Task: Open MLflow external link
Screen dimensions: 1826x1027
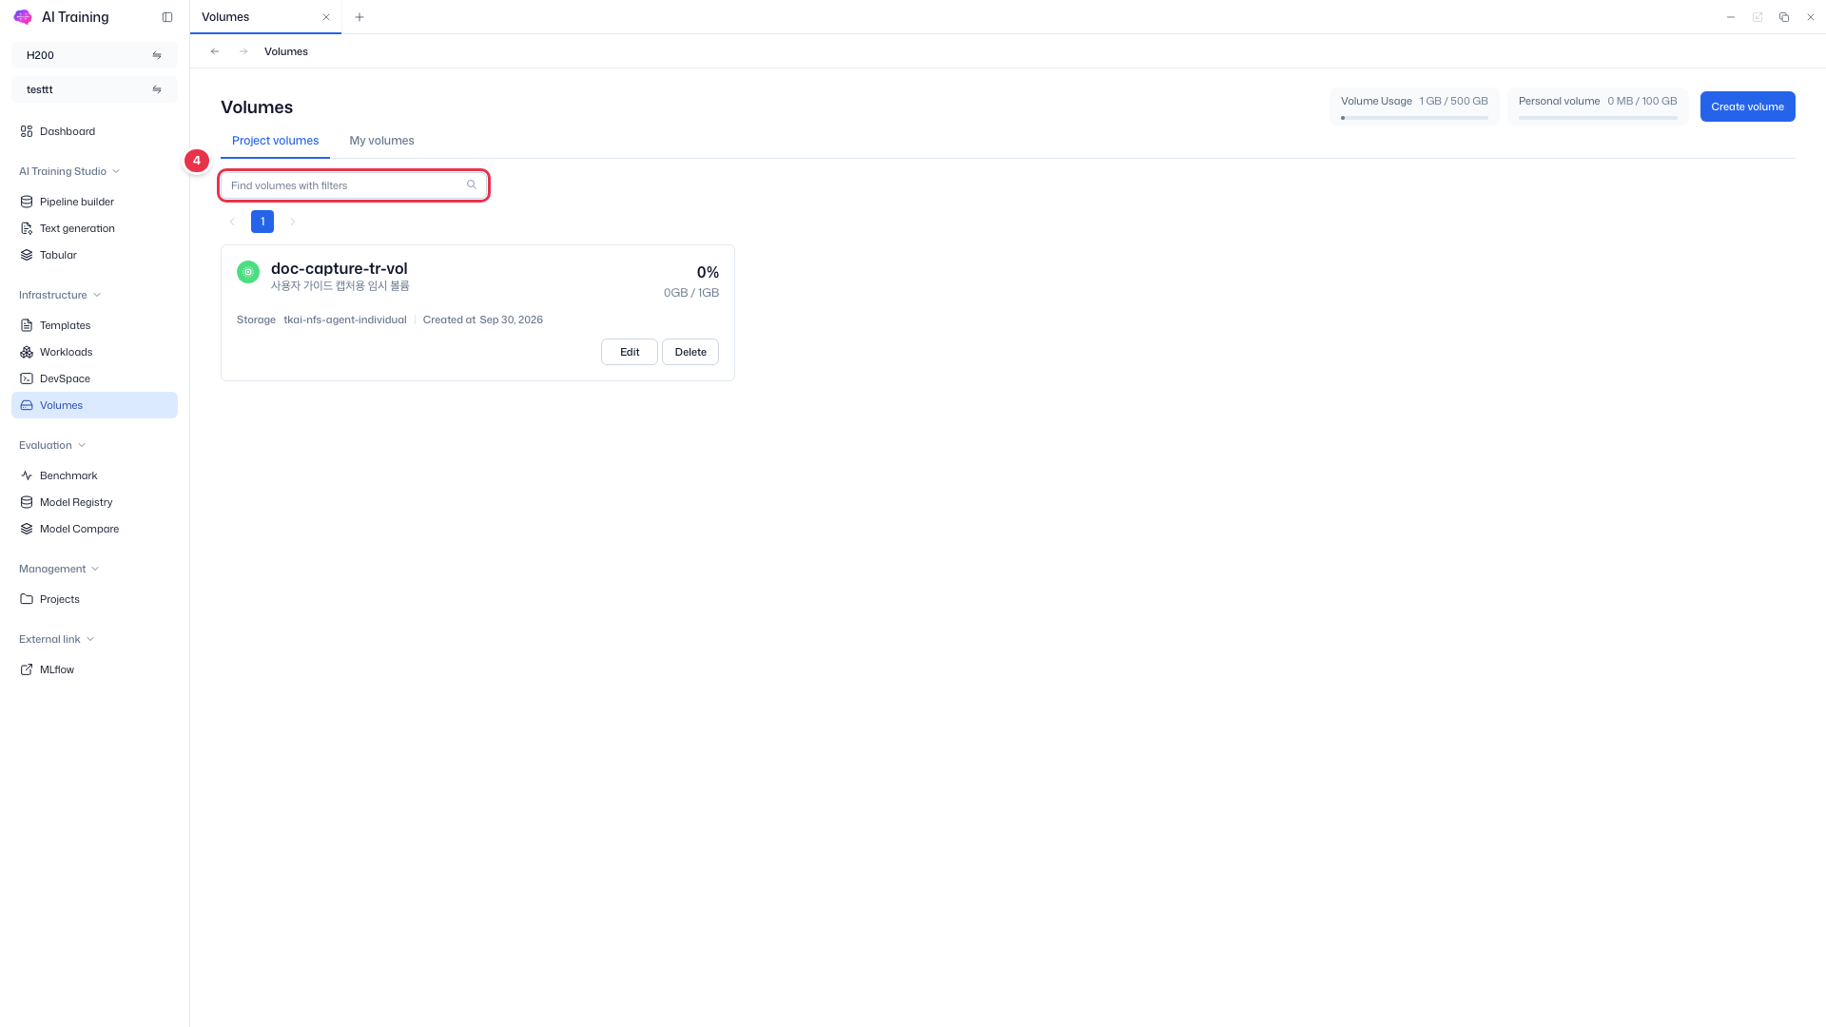Action: tap(94, 669)
